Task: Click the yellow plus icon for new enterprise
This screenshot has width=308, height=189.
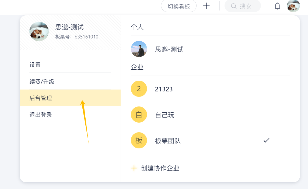Action: pos(134,168)
